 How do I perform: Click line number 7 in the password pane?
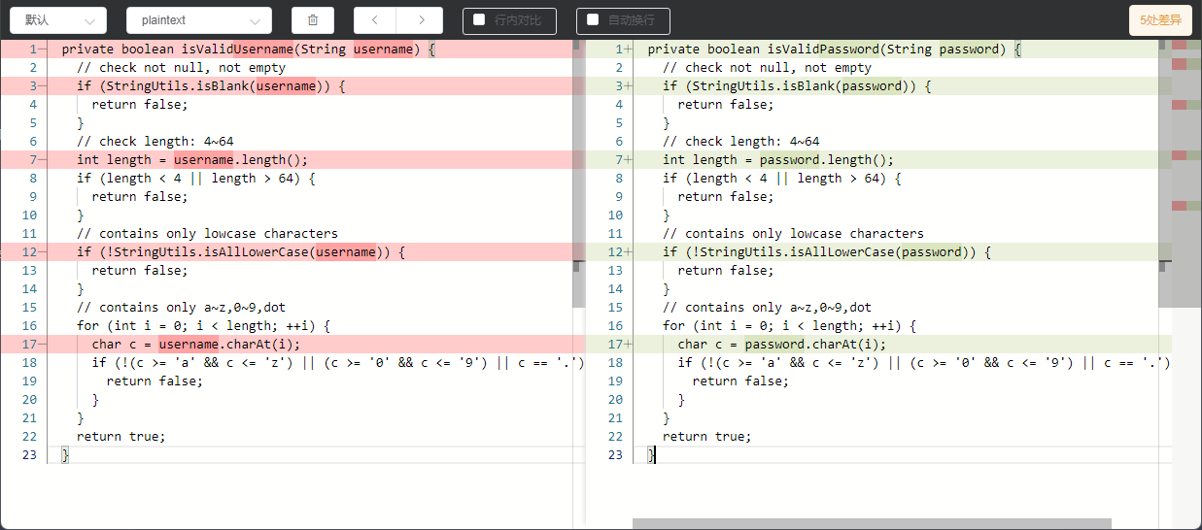(618, 159)
